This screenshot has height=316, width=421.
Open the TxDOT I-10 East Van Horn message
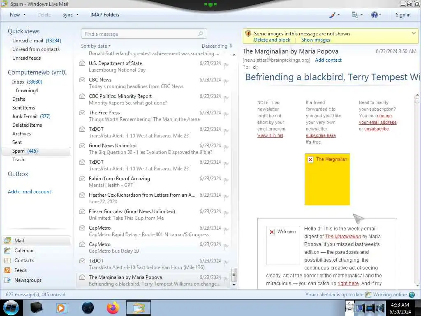tap(153, 264)
